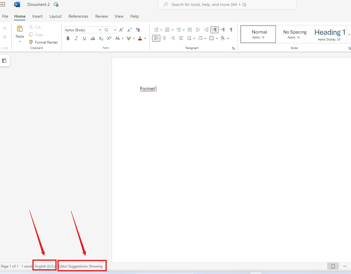Viewport: 351px width, 274px height.
Task: Open English (U.S.) language settings
Action: click(44, 266)
